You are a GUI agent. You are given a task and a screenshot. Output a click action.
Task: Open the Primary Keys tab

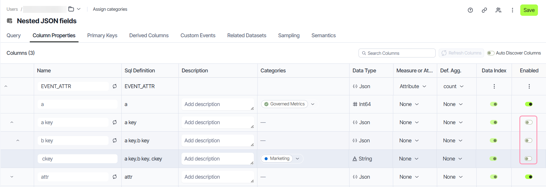pyautogui.click(x=102, y=35)
